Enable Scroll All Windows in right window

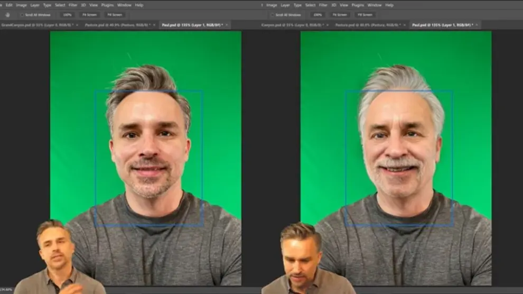273,15
